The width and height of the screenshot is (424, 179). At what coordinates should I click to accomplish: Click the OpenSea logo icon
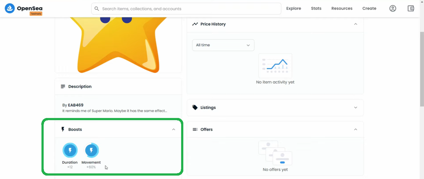[x=10, y=8]
